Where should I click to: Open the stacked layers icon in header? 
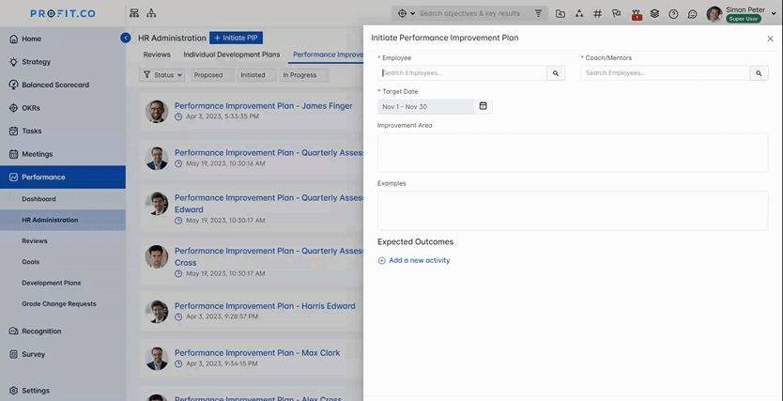point(654,14)
